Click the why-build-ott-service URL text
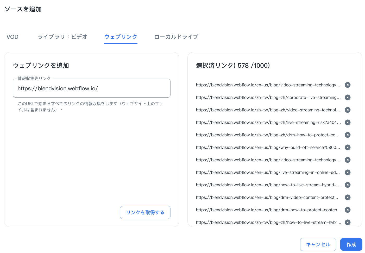The height and width of the screenshot is (253, 365). [x=268, y=147]
